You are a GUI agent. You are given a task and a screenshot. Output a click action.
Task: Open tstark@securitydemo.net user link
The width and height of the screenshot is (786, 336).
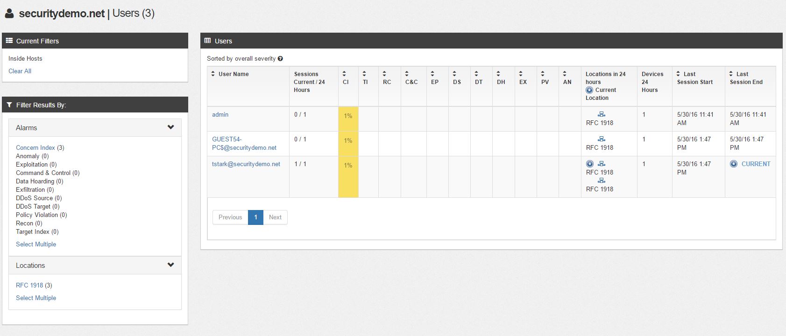pyautogui.click(x=246, y=164)
